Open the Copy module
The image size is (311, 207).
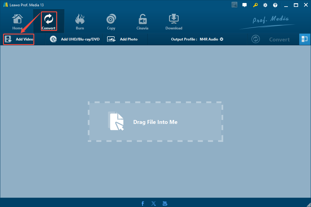[111, 19]
